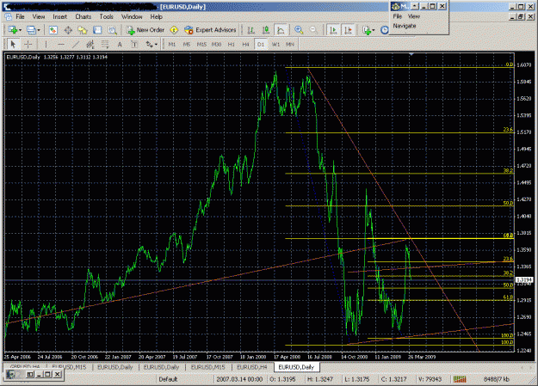Select the trendline drawing tool
Screen dimensions: 538x386
(x=76, y=44)
